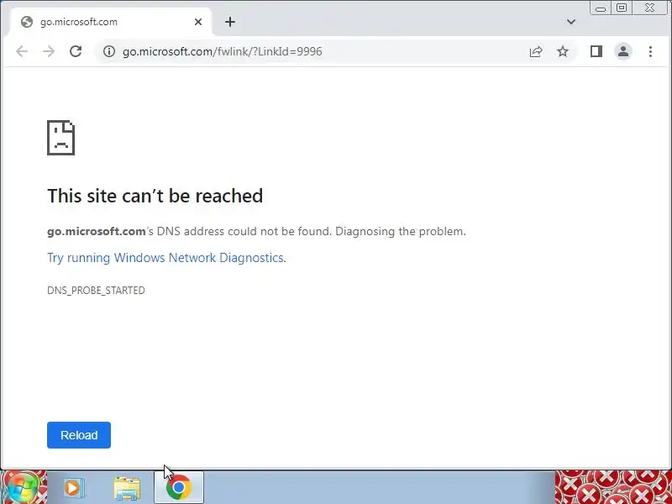Viewport: 672px width, 504px height.
Task: Click the forward navigation arrow
Action: [49, 51]
